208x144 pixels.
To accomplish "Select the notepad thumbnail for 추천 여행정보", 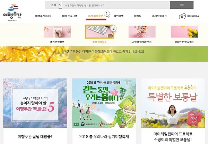I will click(x=57, y=31).
